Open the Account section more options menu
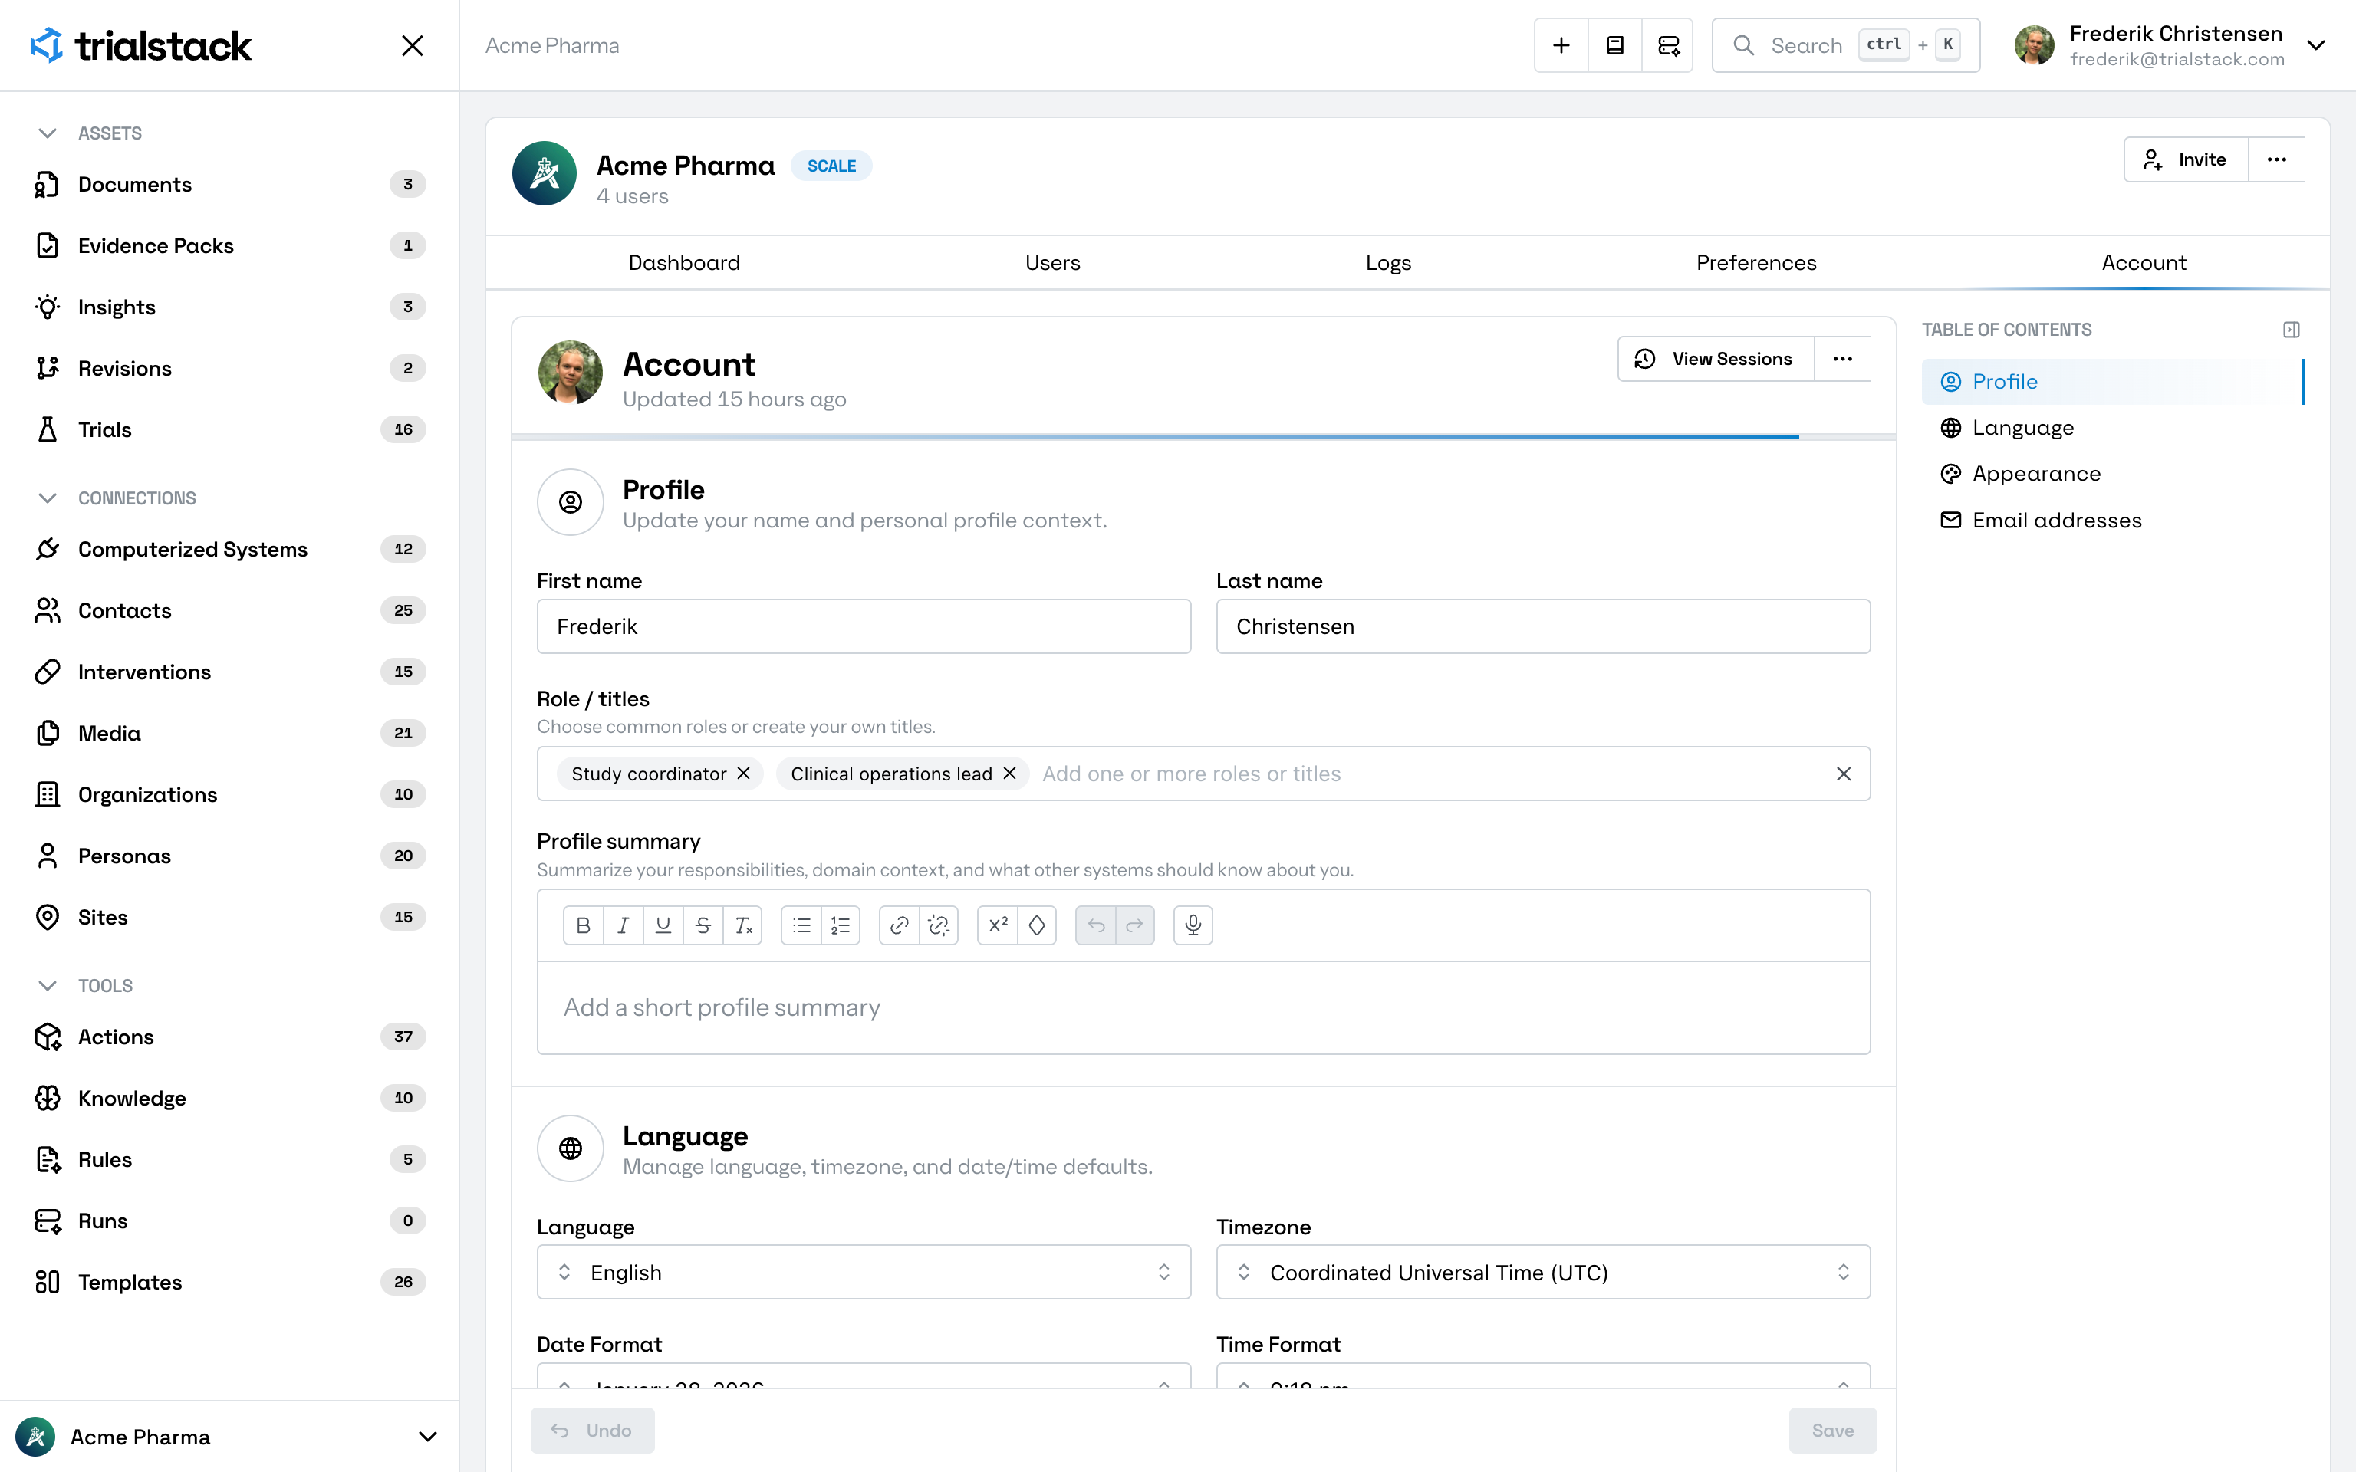This screenshot has height=1472, width=2356. (x=1843, y=360)
